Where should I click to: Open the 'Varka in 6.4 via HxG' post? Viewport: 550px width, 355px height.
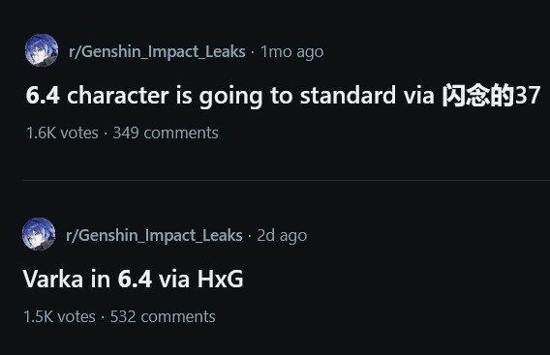click(x=133, y=280)
